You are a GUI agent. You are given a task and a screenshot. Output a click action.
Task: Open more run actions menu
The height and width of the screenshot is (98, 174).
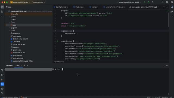153,2
